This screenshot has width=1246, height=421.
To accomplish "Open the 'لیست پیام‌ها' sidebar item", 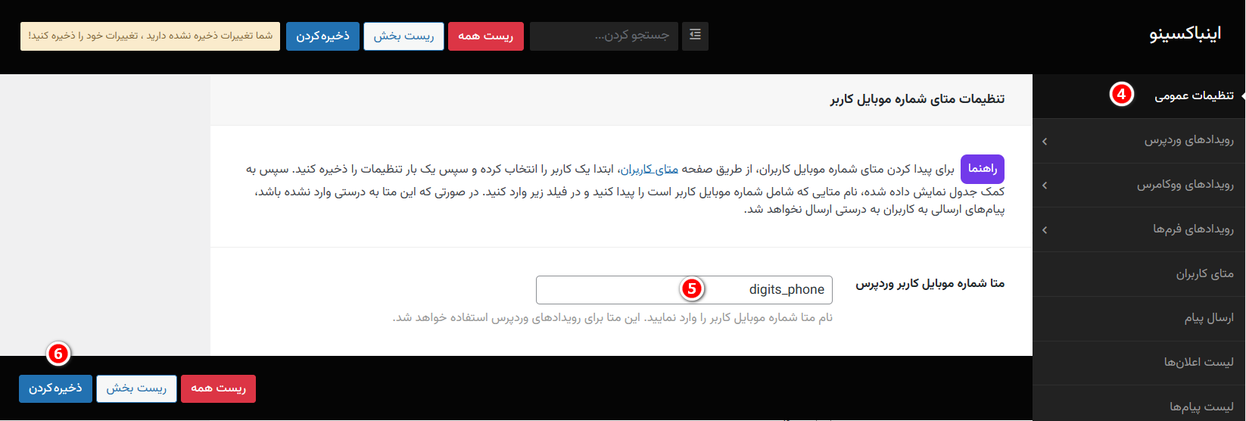I will coord(1201,407).
